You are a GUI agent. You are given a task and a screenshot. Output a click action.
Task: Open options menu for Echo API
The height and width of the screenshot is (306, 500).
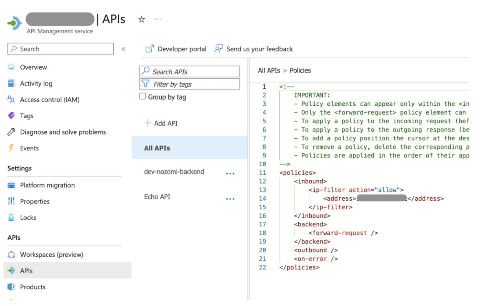[x=230, y=199]
